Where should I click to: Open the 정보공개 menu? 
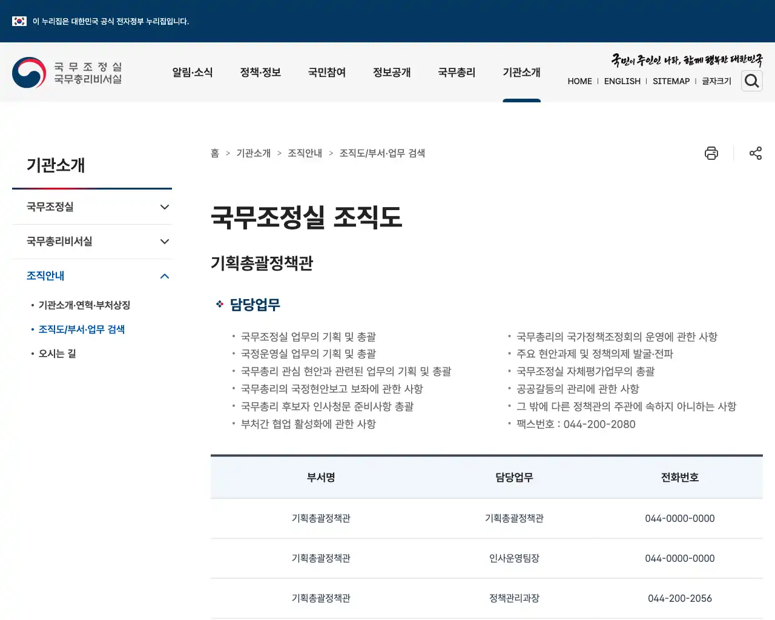pos(392,73)
